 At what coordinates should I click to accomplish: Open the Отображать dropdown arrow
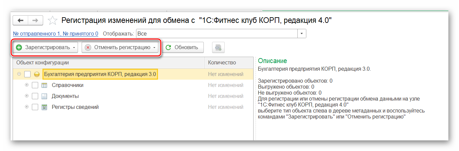(x=302, y=34)
